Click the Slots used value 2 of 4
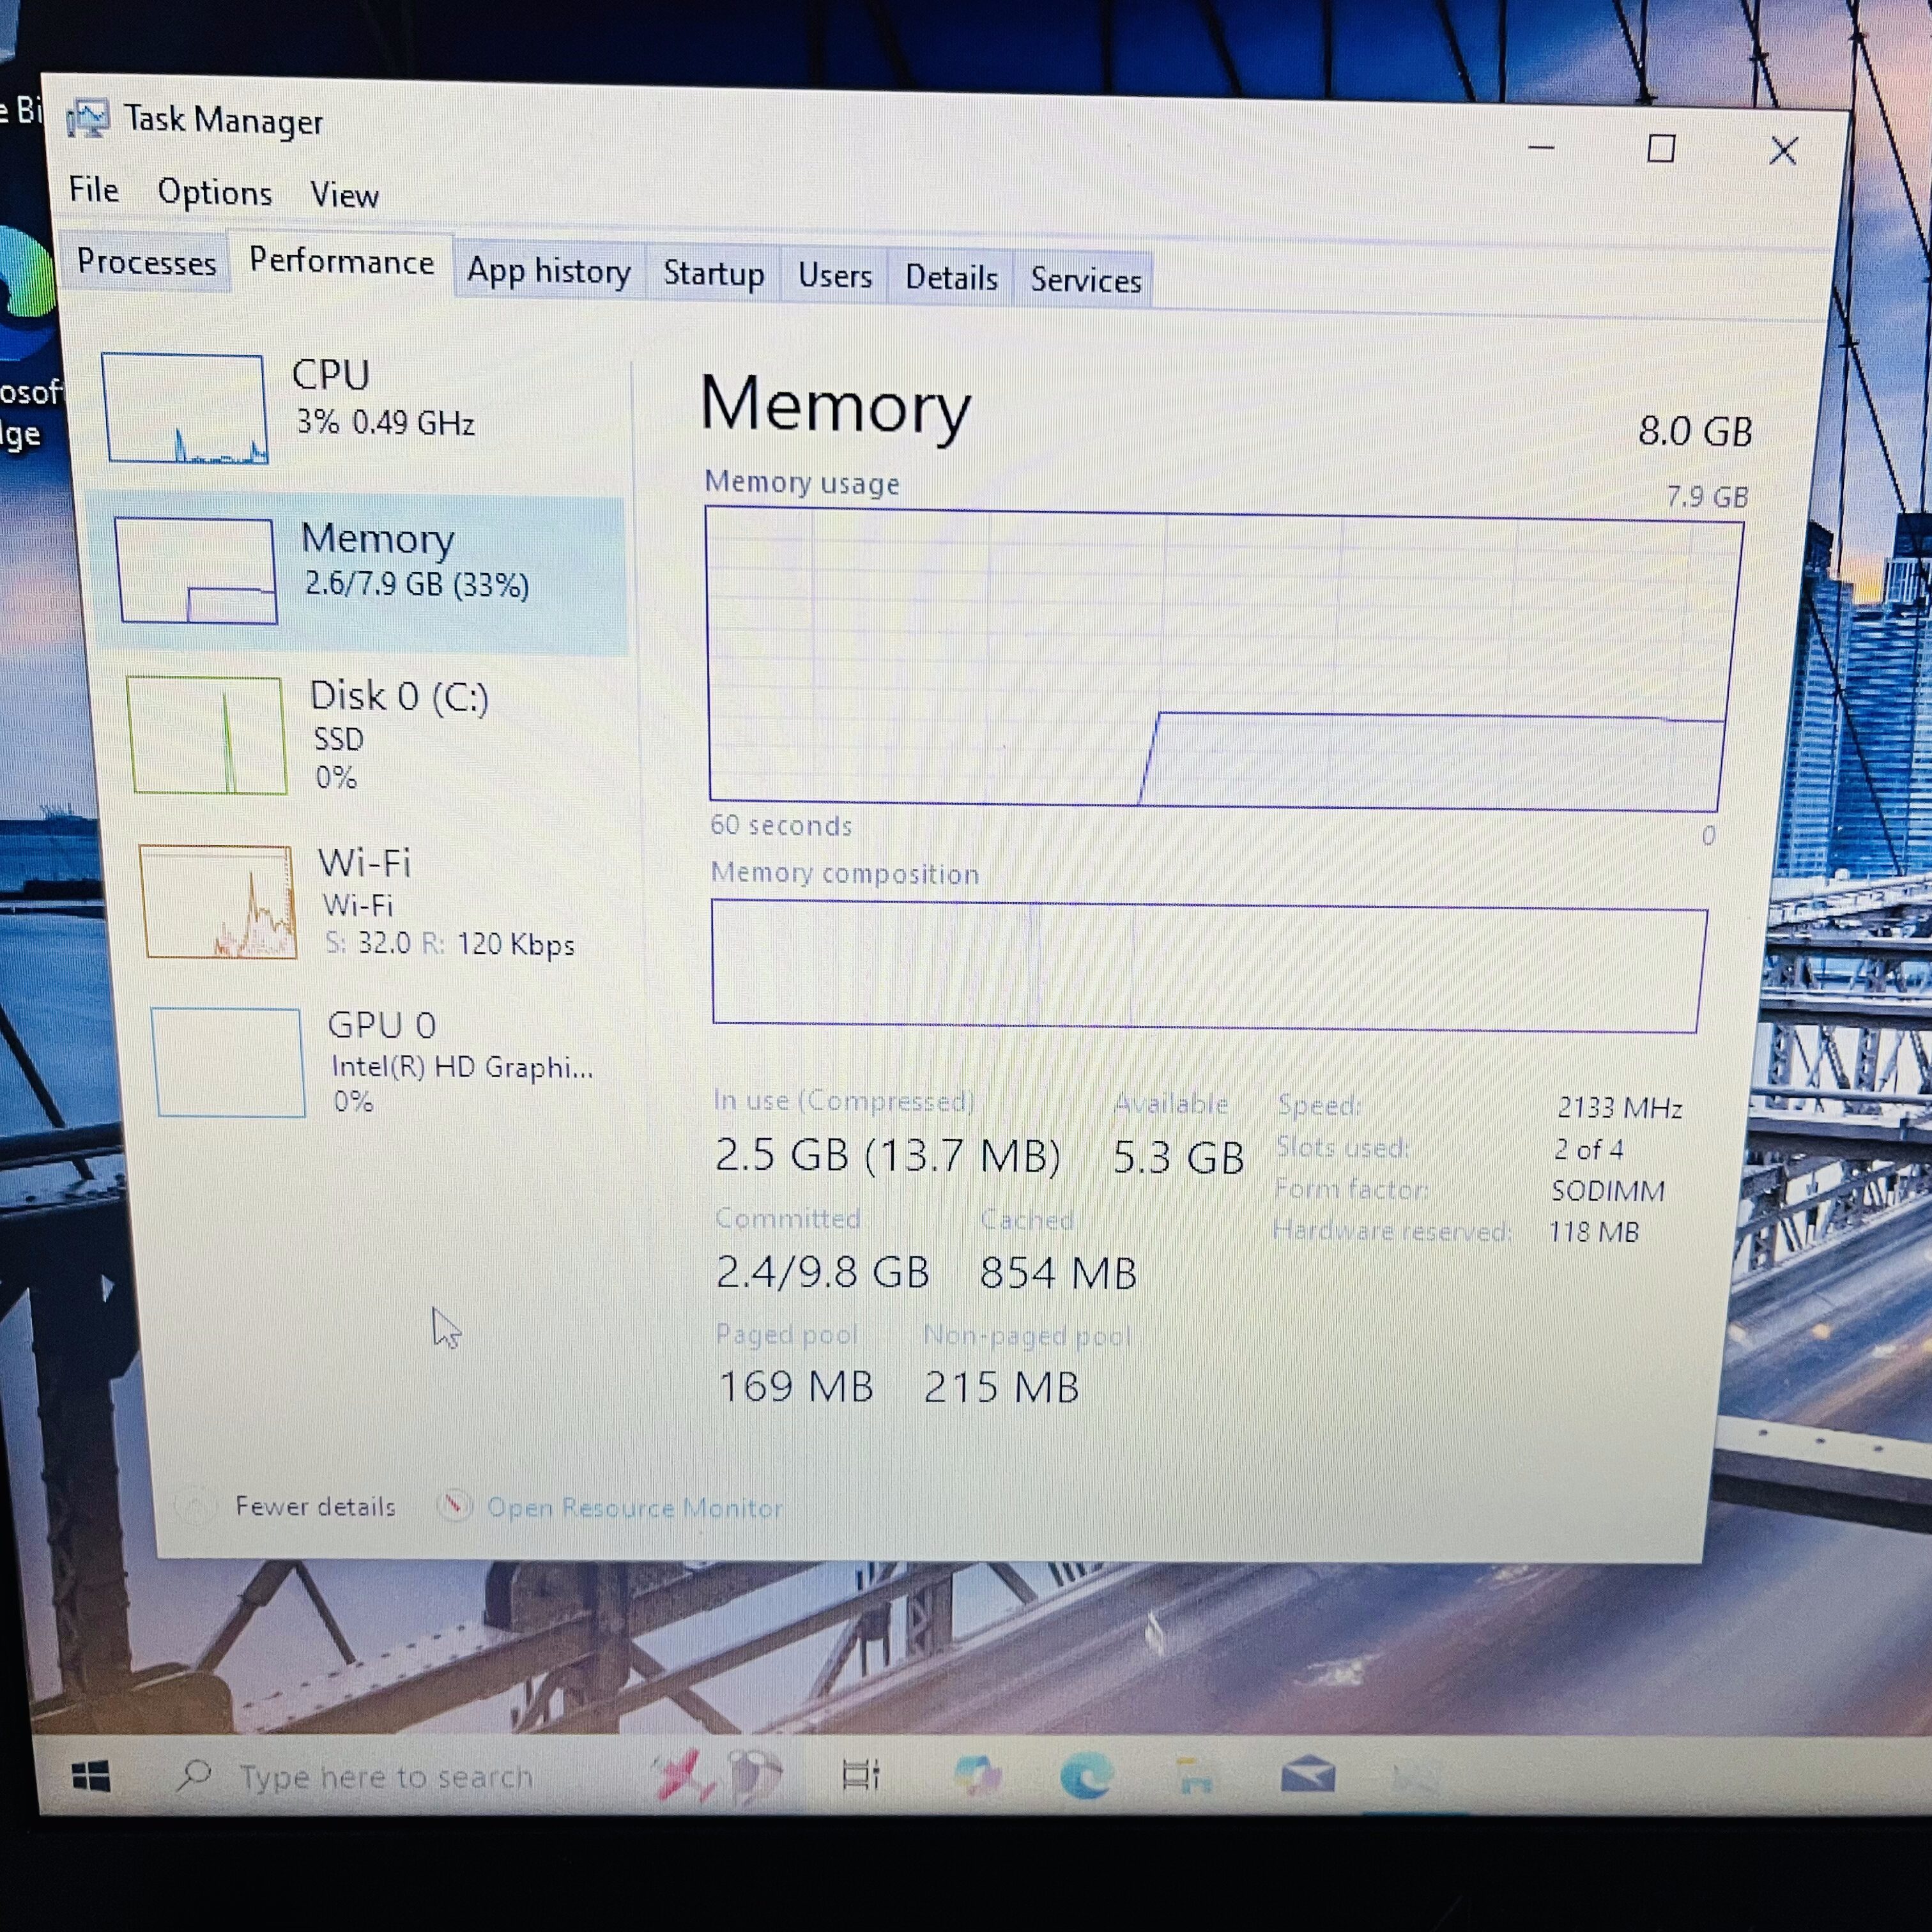 [1588, 1150]
